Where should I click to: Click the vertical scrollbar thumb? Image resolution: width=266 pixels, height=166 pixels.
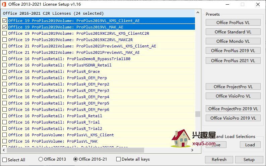pos(198,114)
